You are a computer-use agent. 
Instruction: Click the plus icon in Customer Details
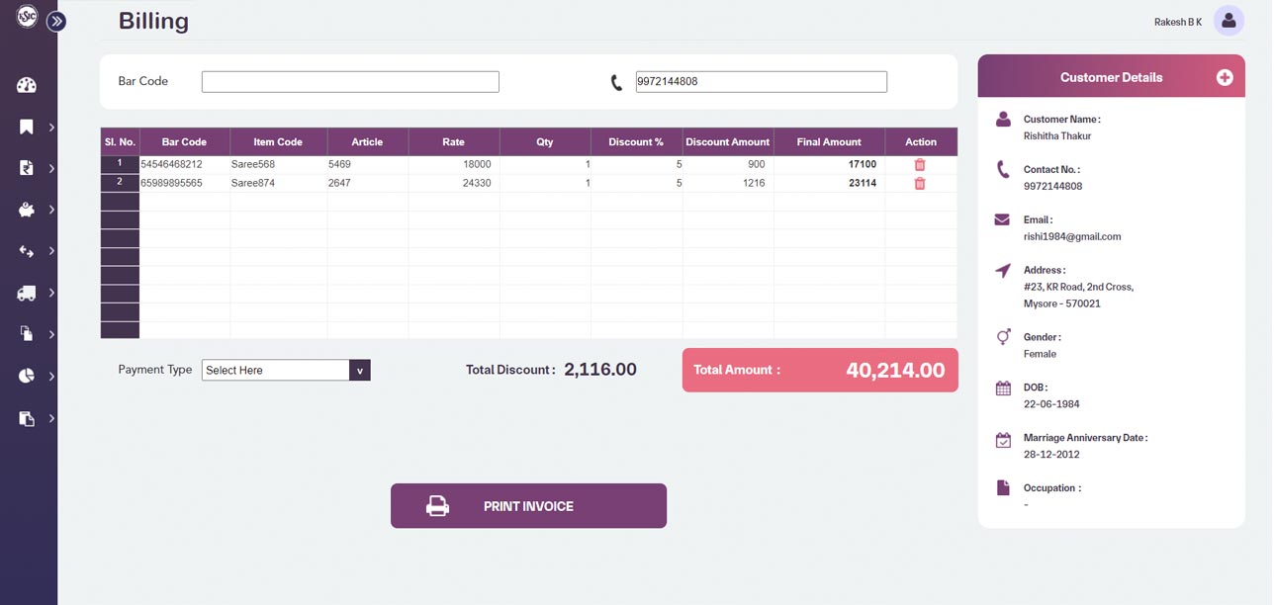pyautogui.click(x=1225, y=77)
